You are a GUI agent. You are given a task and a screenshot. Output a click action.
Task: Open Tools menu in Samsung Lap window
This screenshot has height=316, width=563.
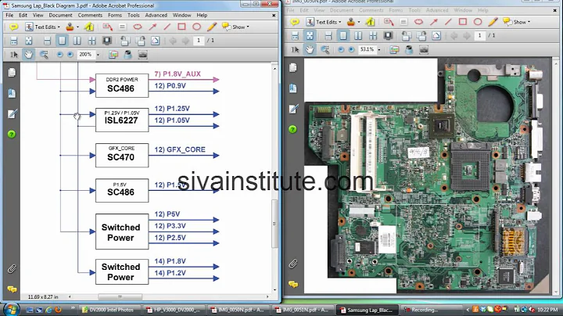click(133, 16)
